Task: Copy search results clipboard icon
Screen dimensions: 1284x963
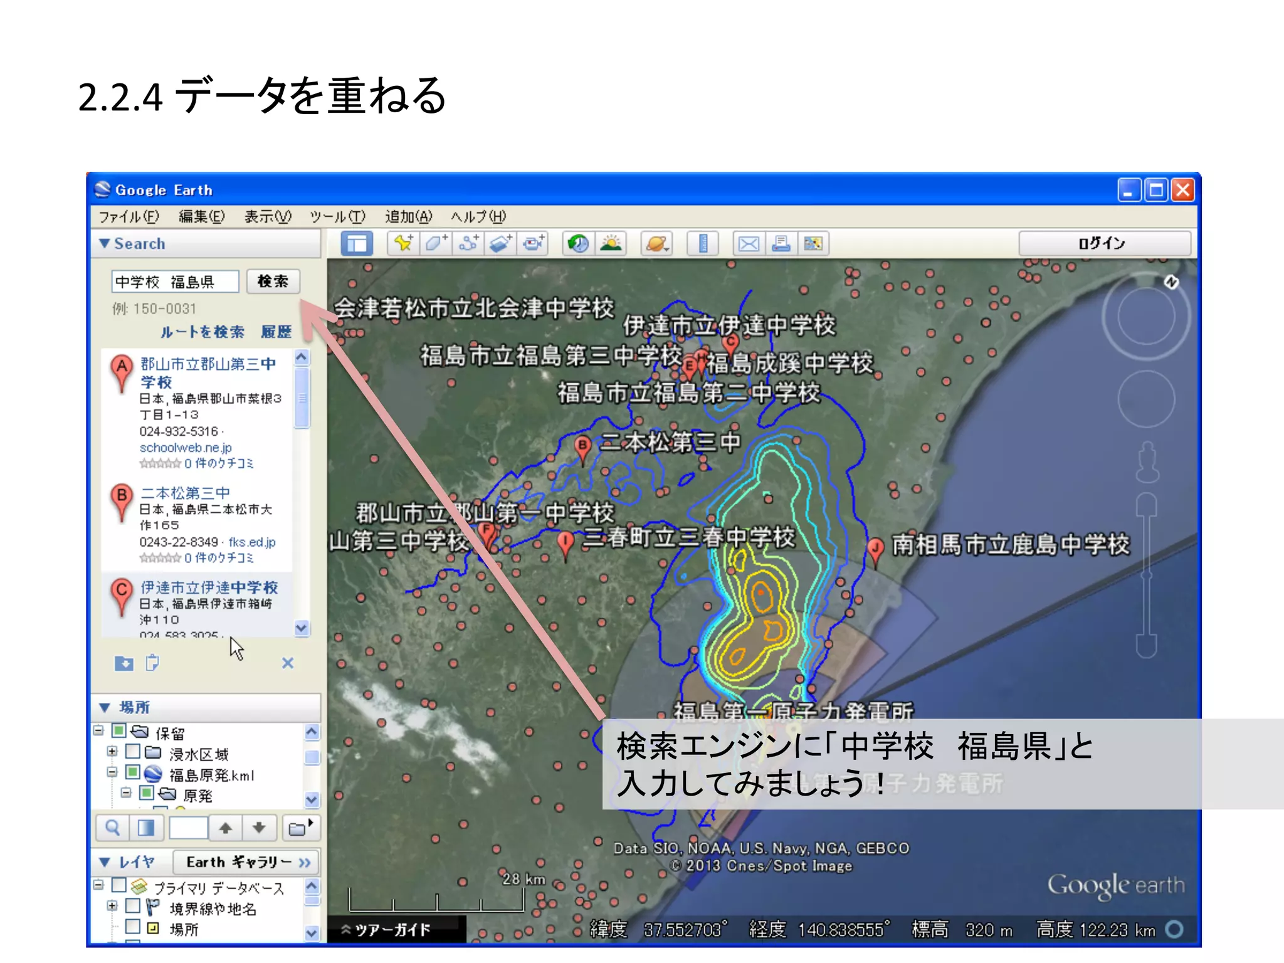Action: tap(152, 663)
